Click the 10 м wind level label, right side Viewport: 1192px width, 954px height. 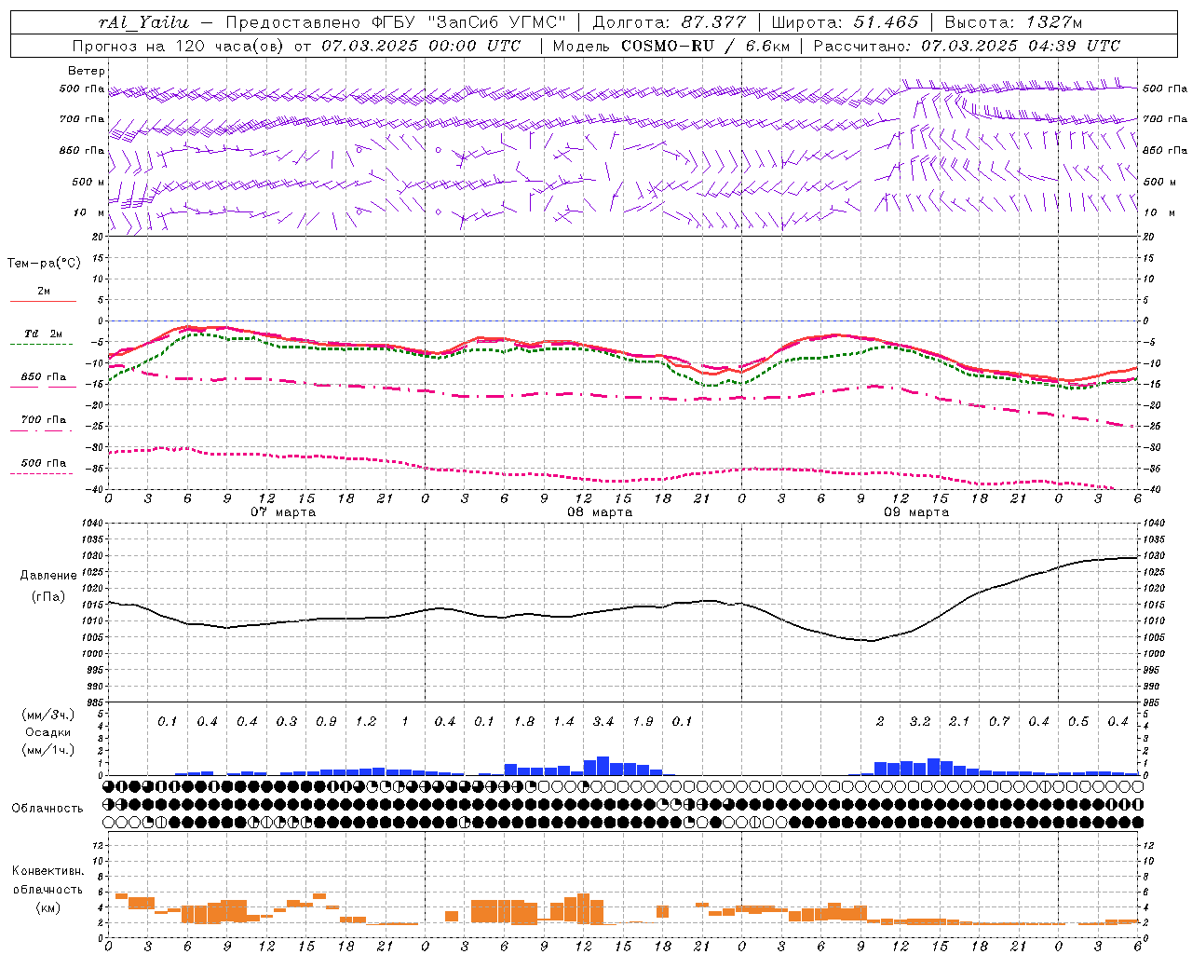click(x=1158, y=212)
